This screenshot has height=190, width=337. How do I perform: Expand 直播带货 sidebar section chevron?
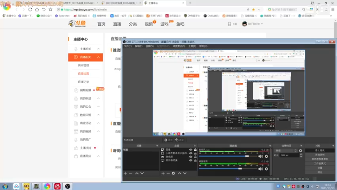pyautogui.click(x=99, y=156)
